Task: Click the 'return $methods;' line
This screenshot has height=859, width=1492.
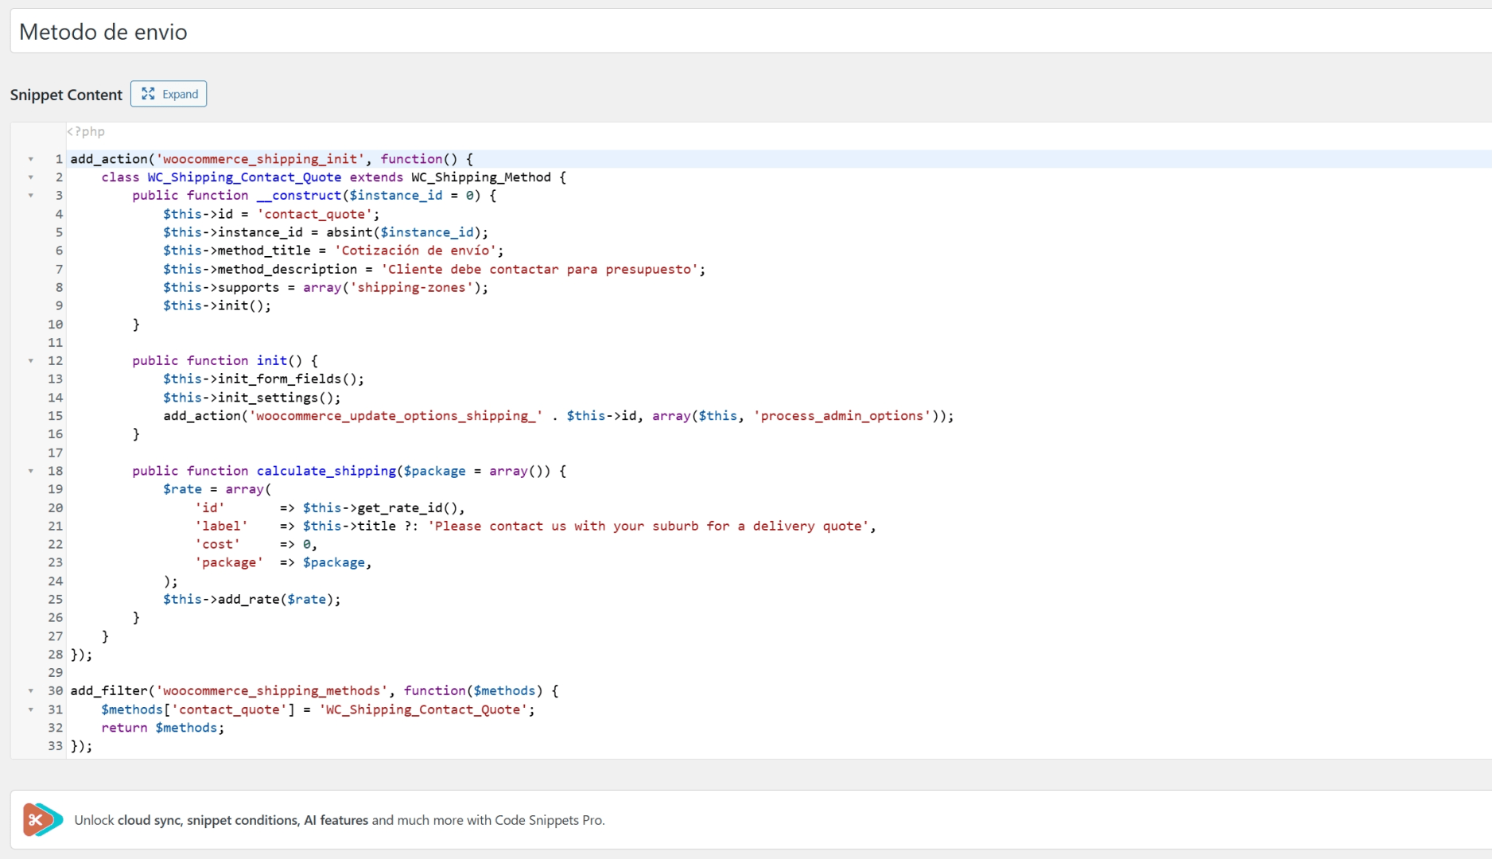Action: click(162, 728)
